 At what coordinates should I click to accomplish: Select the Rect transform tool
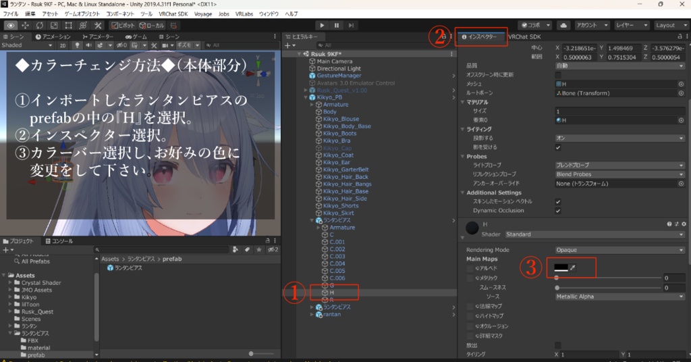coord(68,26)
